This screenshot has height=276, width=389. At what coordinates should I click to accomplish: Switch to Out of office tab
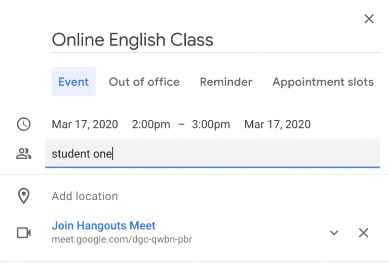[x=144, y=82]
